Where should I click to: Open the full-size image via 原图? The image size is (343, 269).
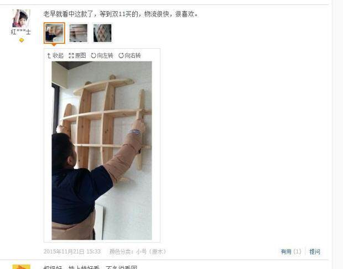click(x=77, y=55)
